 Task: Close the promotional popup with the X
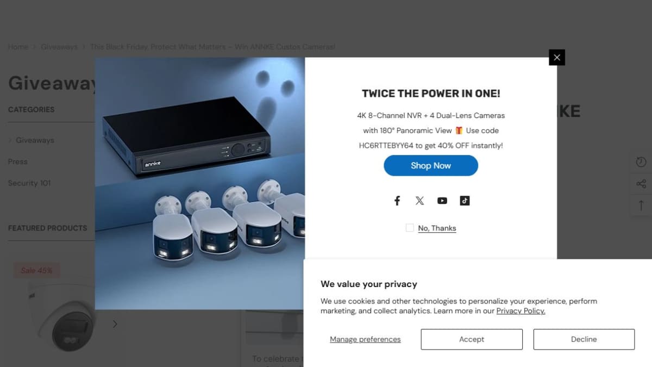tap(557, 57)
